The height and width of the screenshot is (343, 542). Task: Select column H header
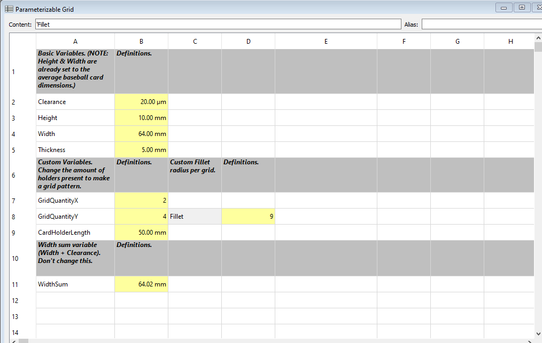[509, 42]
